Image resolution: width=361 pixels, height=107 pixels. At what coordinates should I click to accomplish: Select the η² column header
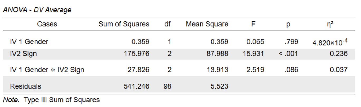pyautogui.click(x=330, y=24)
